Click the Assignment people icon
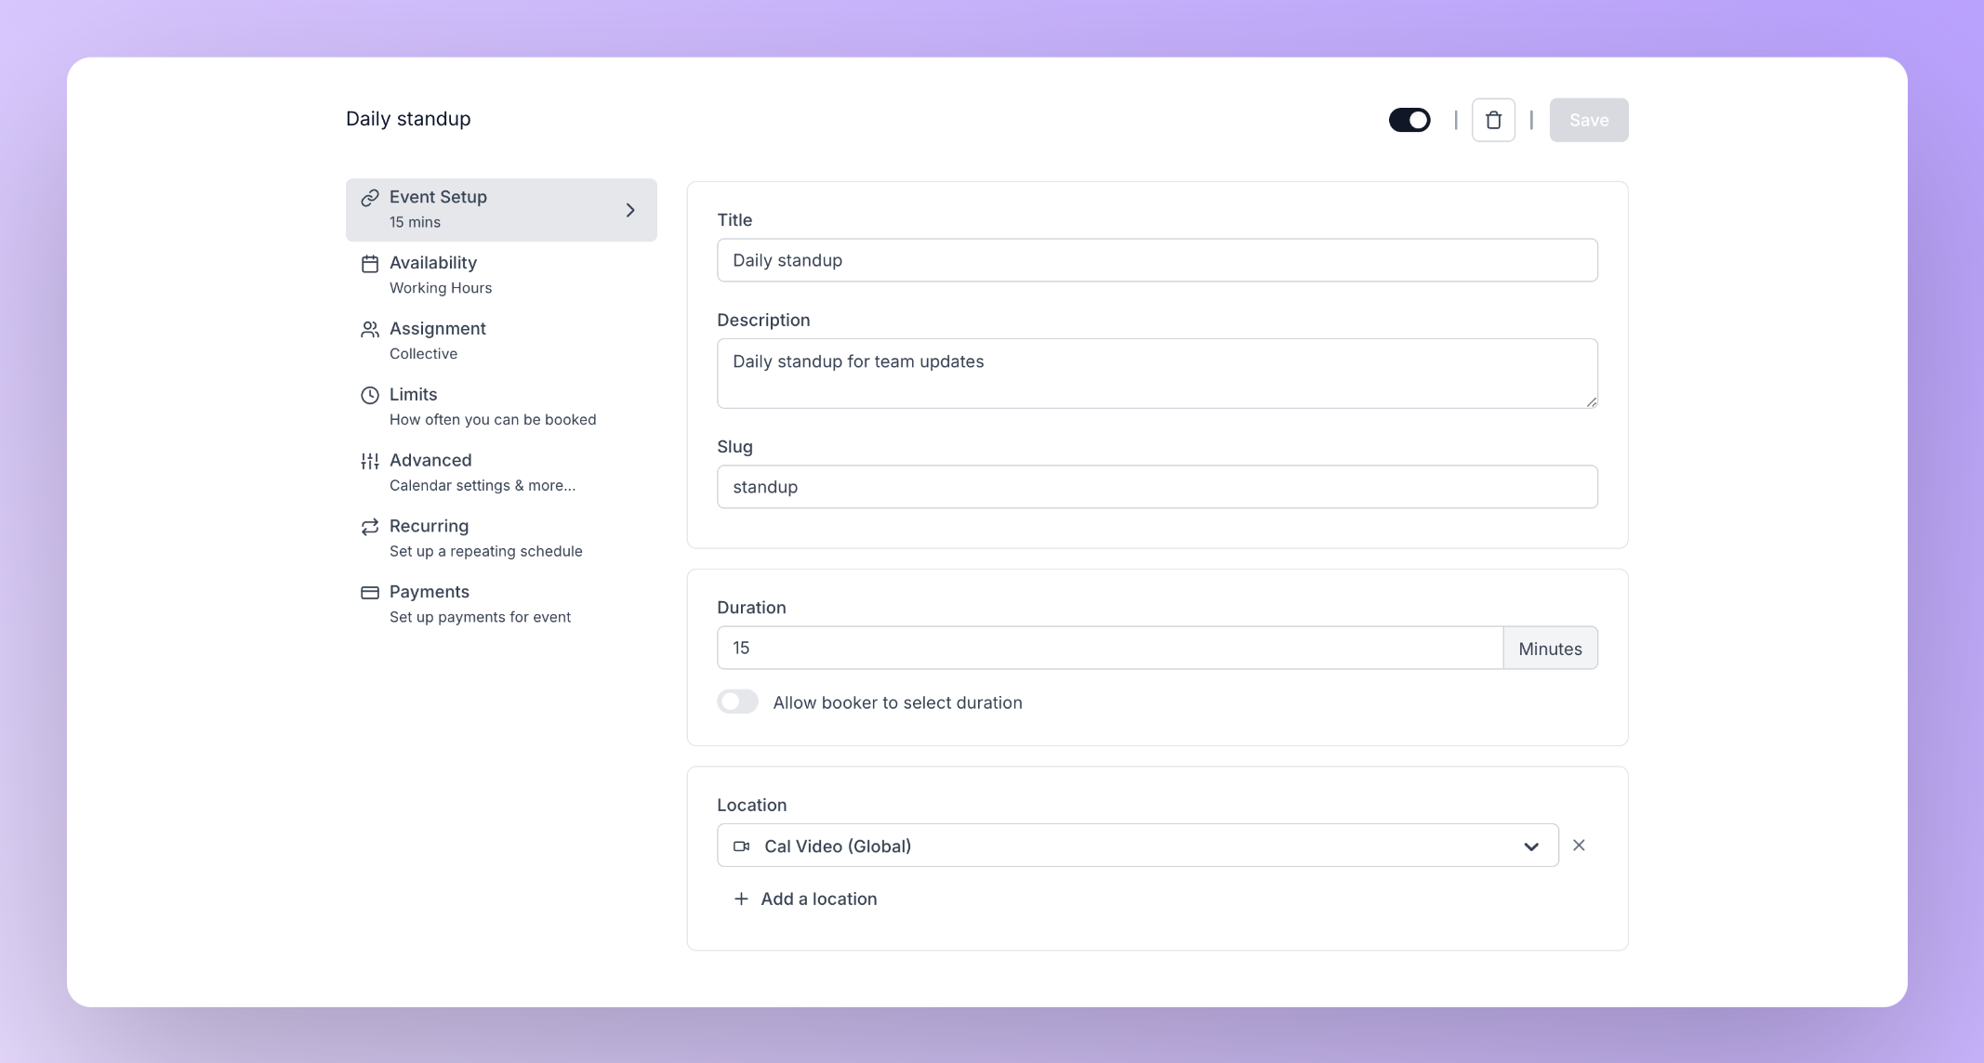Screen dimensions: 1984x1063 coord(370,330)
